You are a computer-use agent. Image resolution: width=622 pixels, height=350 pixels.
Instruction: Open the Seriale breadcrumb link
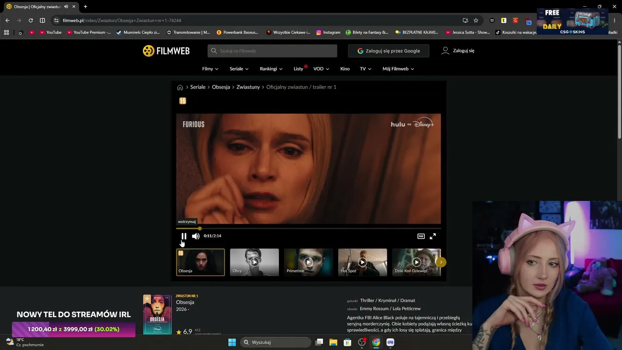click(x=198, y=87)
